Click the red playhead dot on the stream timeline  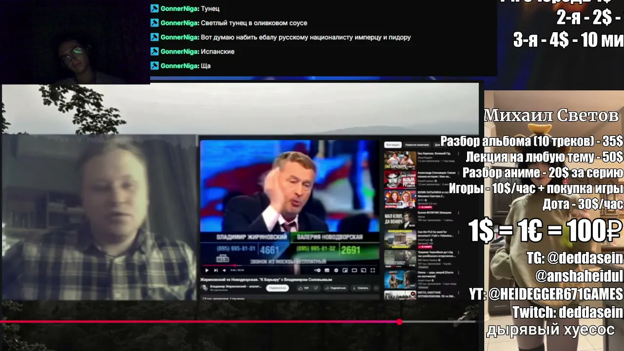(400, 322)
